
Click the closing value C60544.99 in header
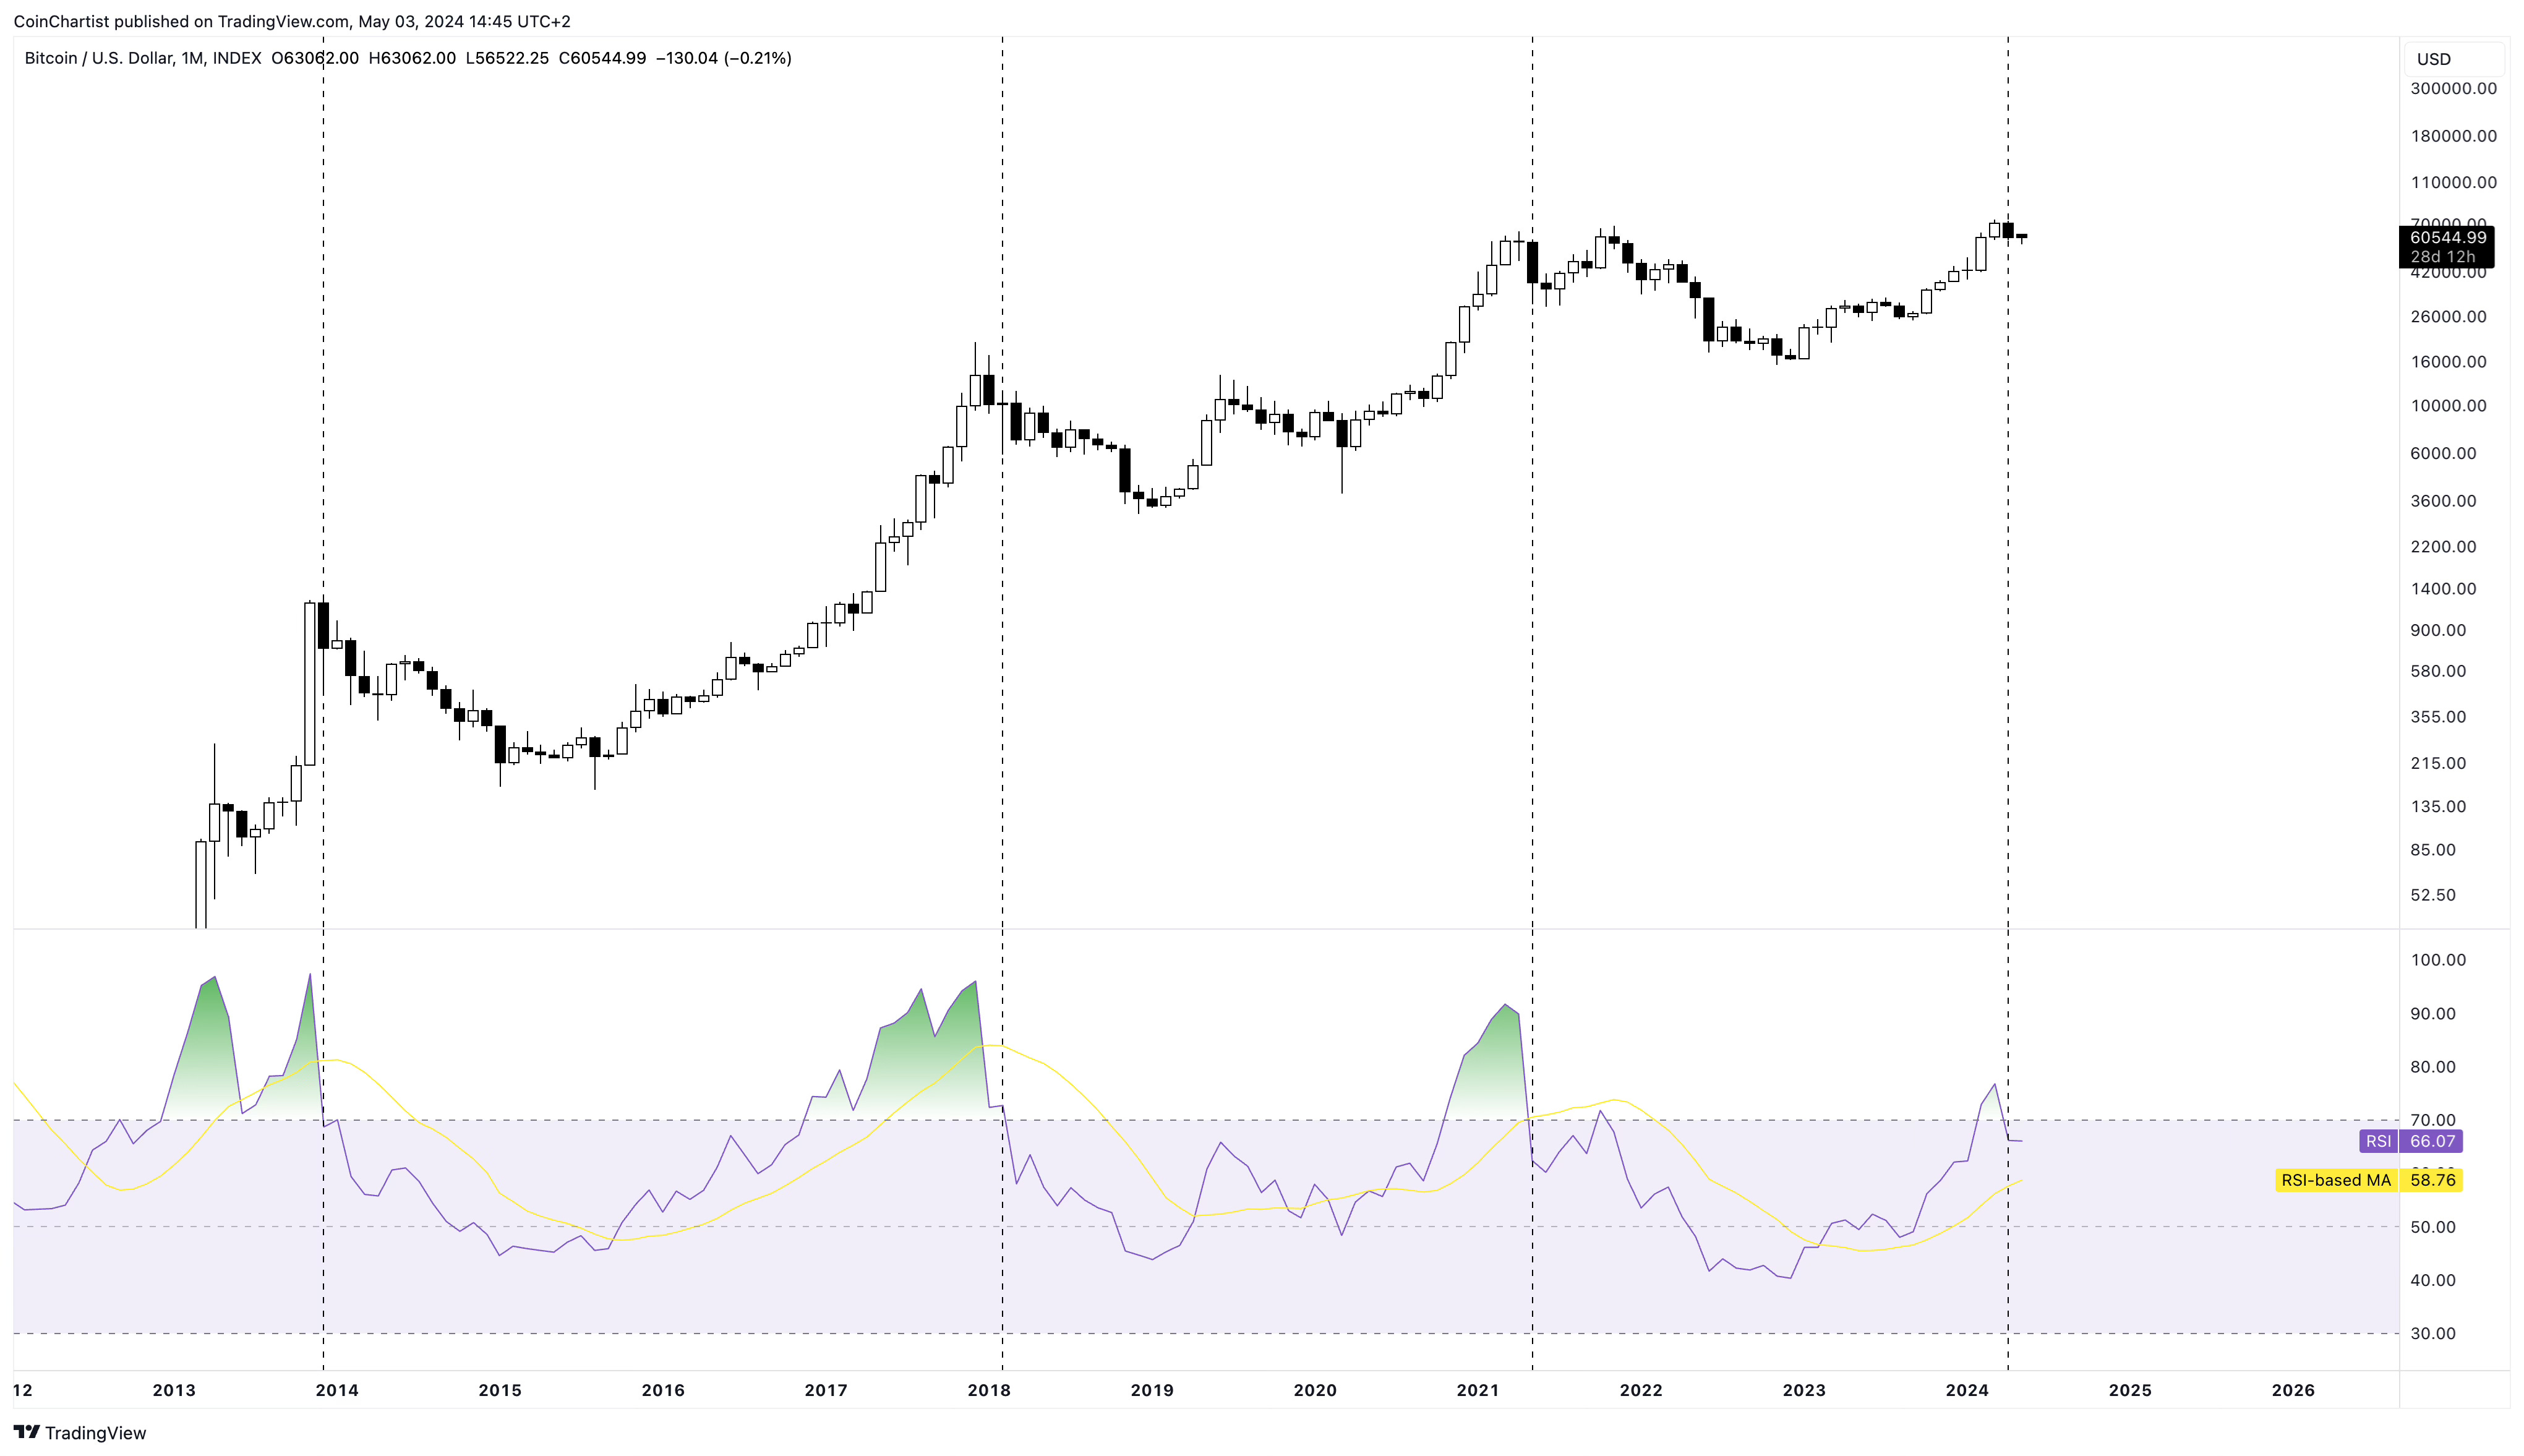click(x=602, y=58)
